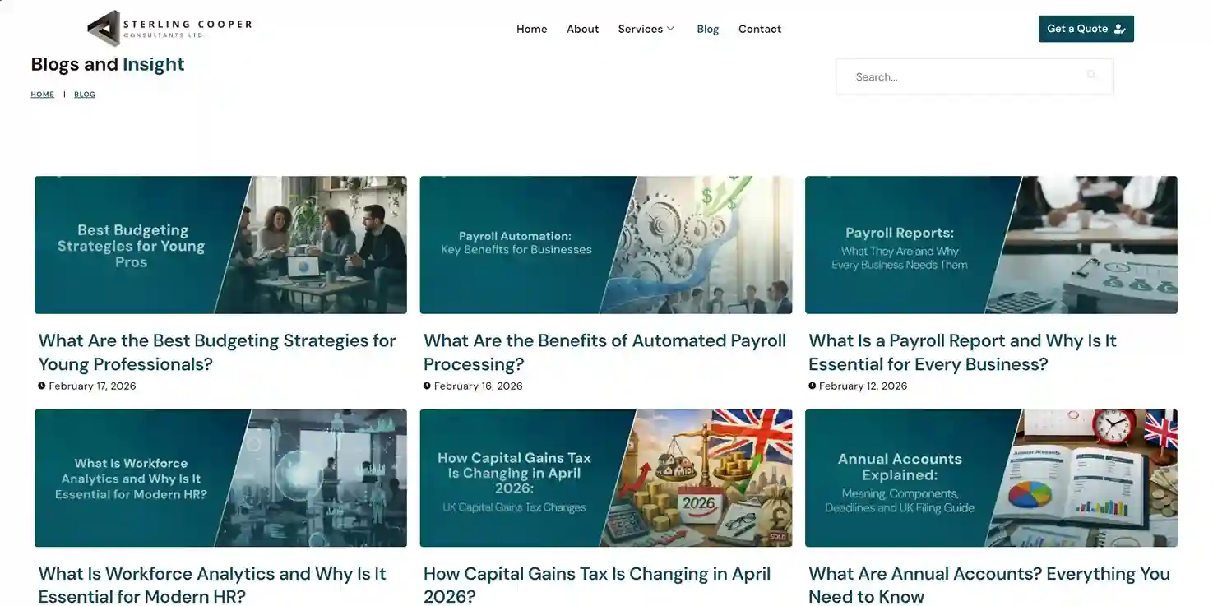This screenshot has width=1213, height=606.
Task: Open the Payroll Reports thumbnail image
Action: click(991, 244)
